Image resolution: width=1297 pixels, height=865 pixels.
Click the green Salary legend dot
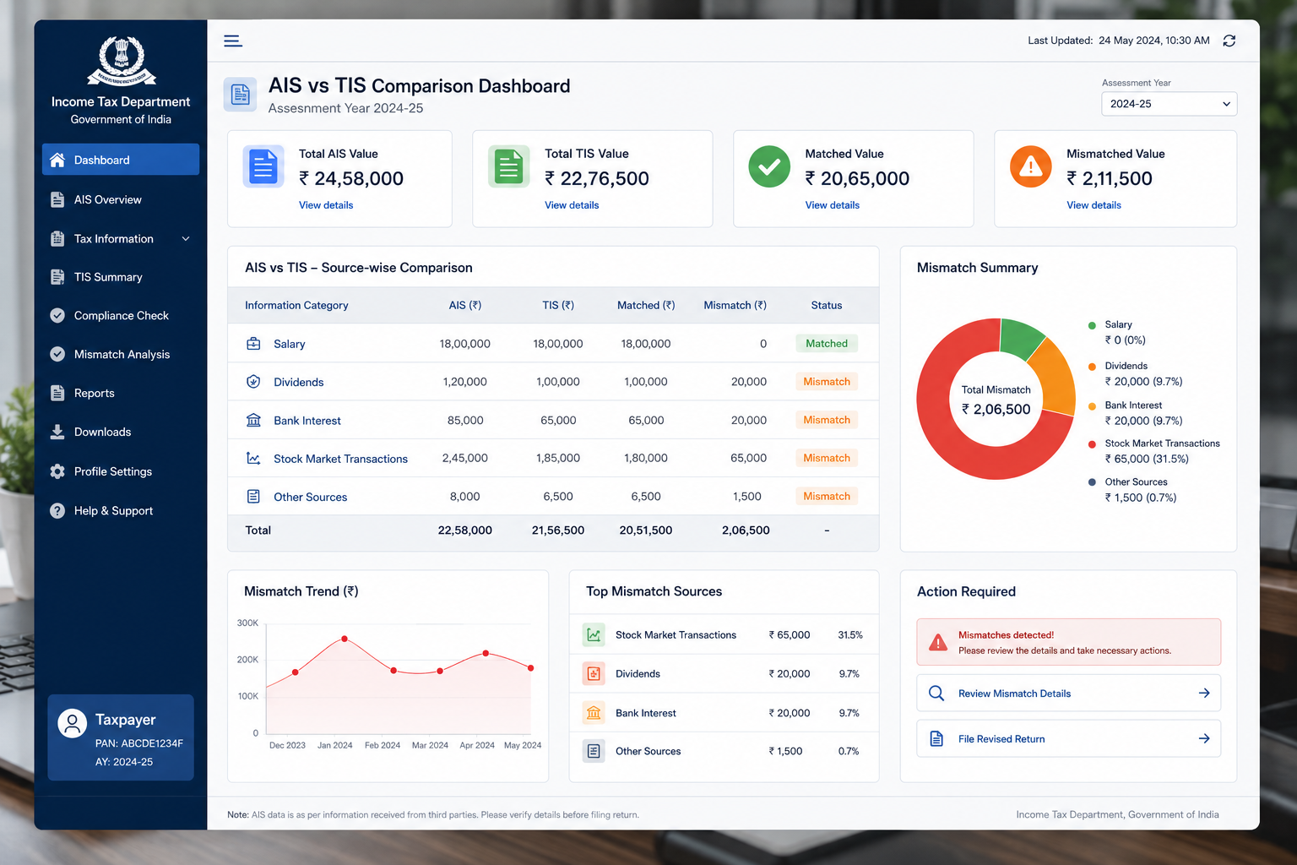click(x=1092, y=325)
